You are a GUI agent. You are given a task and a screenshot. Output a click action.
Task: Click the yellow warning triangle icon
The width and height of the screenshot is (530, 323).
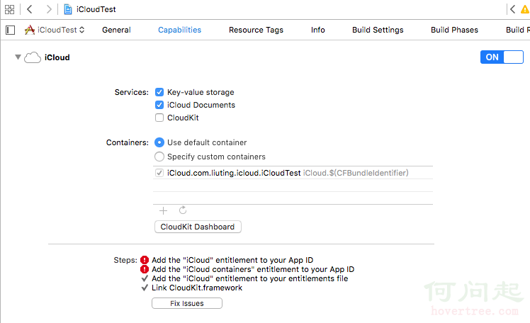pos(524,10)
